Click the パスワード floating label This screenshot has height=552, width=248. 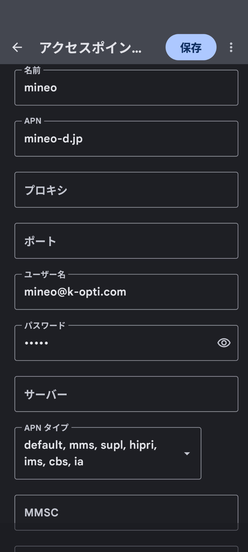(x=45, y=325)
